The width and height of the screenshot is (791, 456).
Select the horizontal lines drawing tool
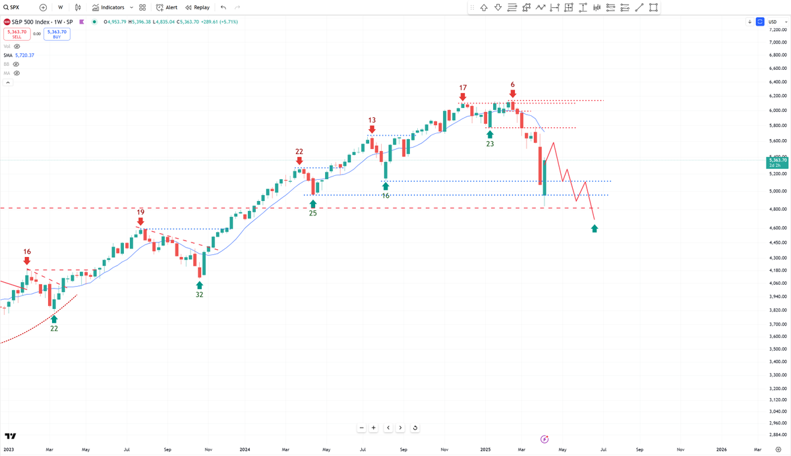click(512, 8)
